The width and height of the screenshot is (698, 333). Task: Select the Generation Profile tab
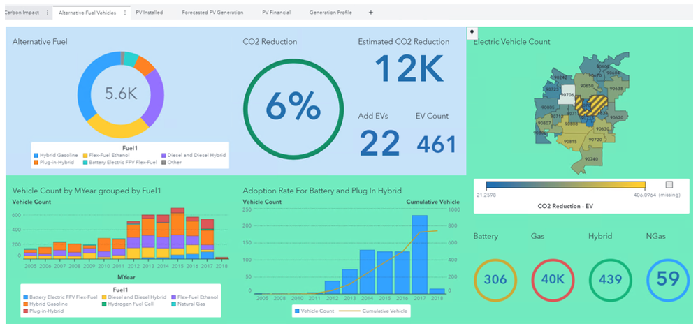pyautogui.click(x=330, y=13)
